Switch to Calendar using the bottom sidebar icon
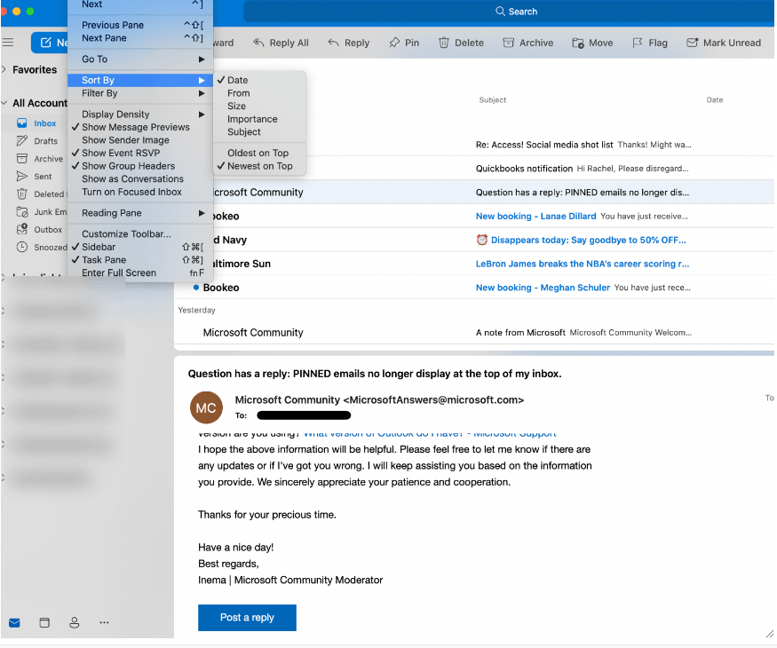 [x=44, y=623]
